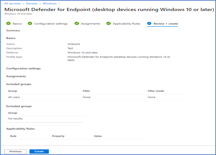Click the profile type value text
Viewport: 216px width, 155px height.
point(119,59)
